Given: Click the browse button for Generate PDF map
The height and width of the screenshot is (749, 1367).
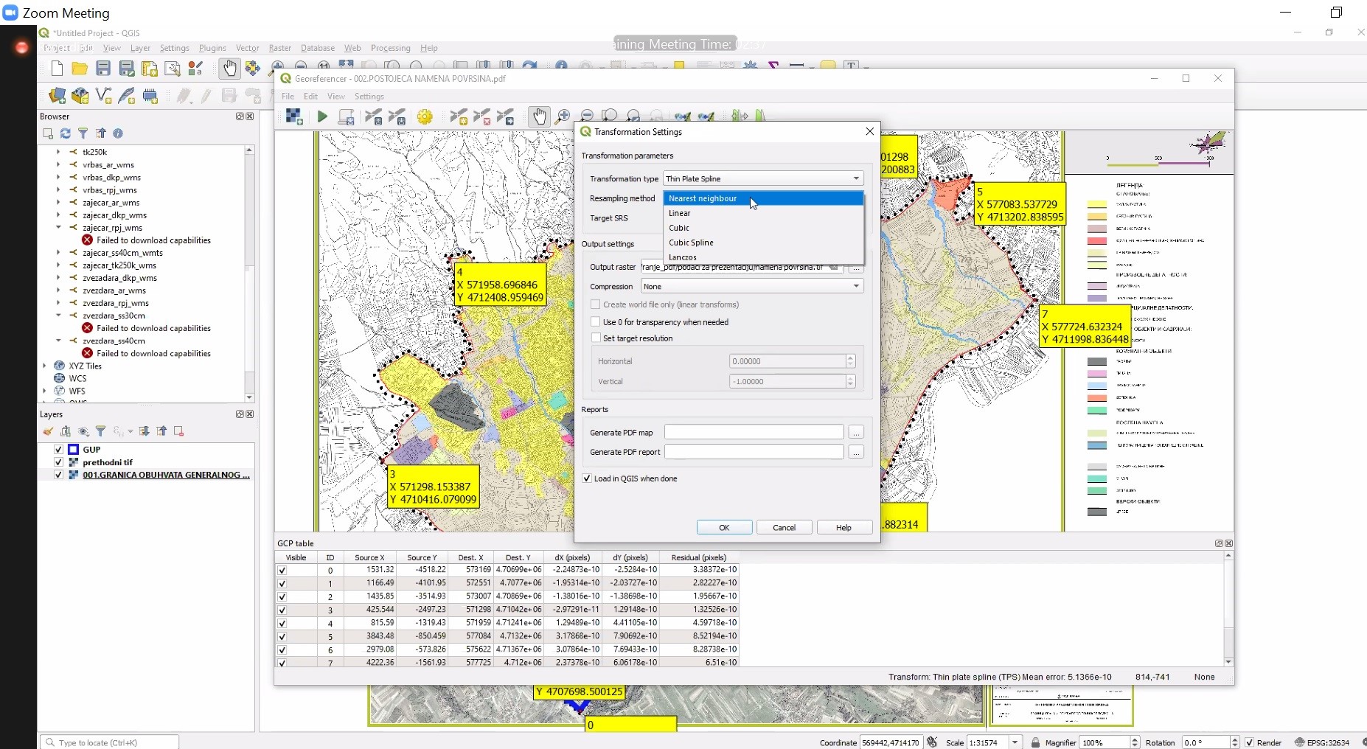Looking at the screenshot, I should (x=856, y=433).
